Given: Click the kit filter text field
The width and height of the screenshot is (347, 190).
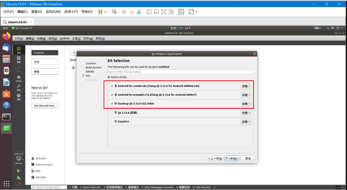Looking at the screenshot, I should coord(180,72).
